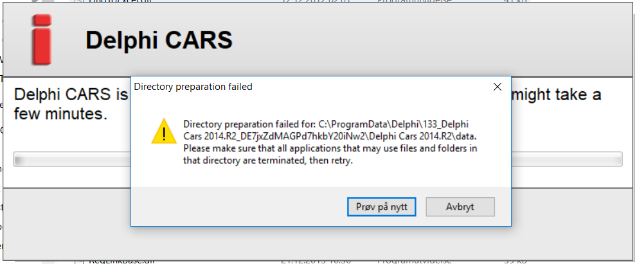Click the progress bar left of dialog
The image size is (637, 264).
[x=72, y=159]
